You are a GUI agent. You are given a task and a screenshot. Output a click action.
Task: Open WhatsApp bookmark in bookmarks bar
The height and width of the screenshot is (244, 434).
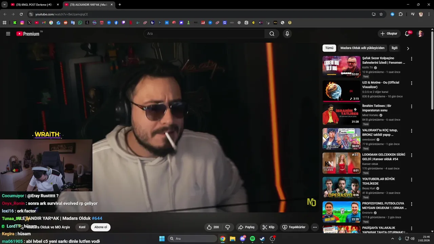click(x=80, y=23)
